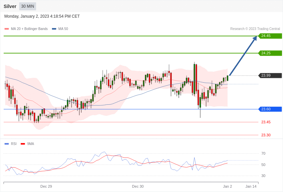
Task: Click the Jan 14 date axis label
Action: point(251,186)
